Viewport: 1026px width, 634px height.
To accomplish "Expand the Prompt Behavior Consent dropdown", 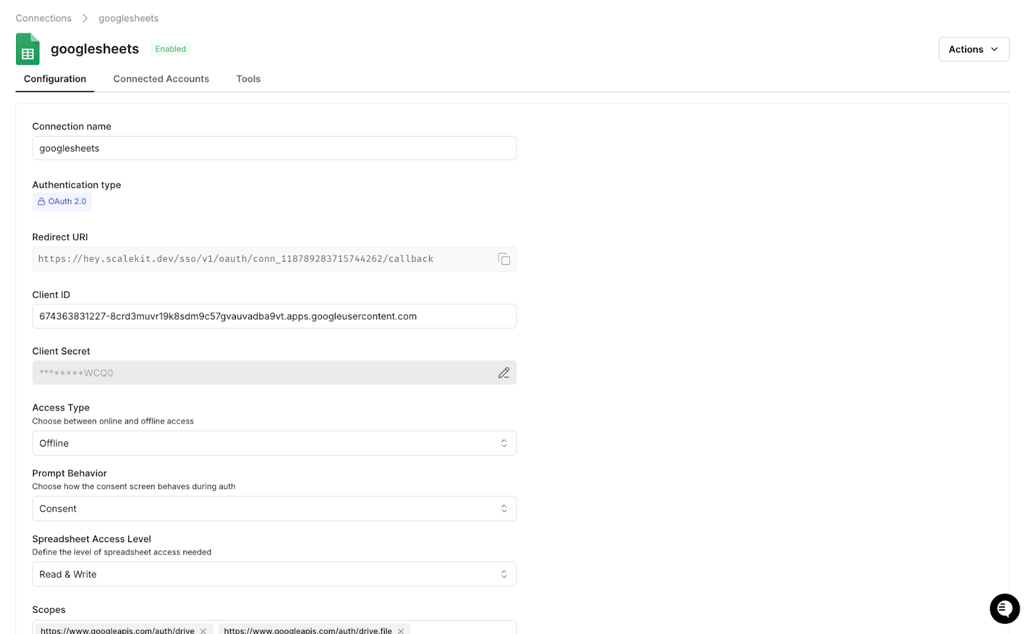I will (274, 509).
